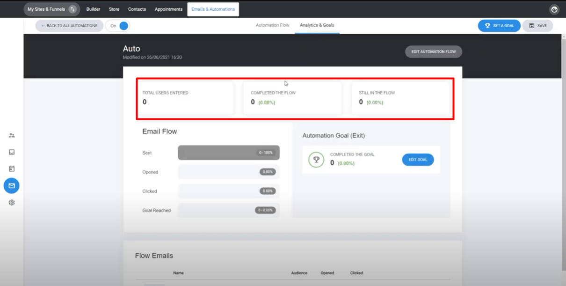Open settings gear in left sidebar

[x=12, y=203]
